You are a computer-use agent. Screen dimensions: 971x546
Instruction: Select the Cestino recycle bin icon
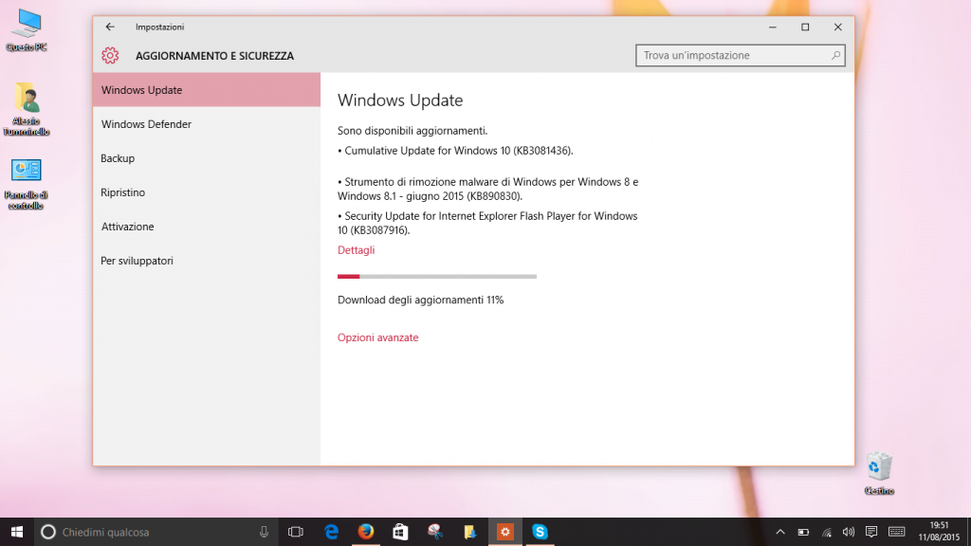[879, 474]
